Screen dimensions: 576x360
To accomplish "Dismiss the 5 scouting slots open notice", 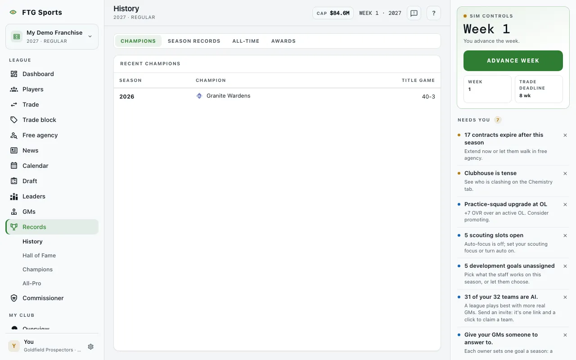I will click(x=565, y=235).
